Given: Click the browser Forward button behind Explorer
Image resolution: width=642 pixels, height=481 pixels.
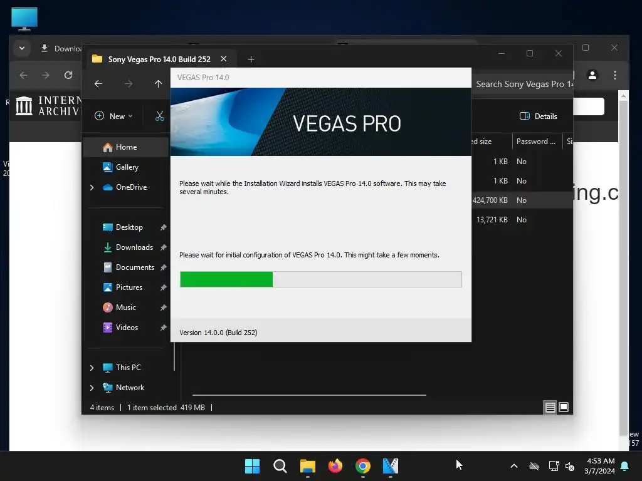Looking at the screenshot, I should (45, 75).
